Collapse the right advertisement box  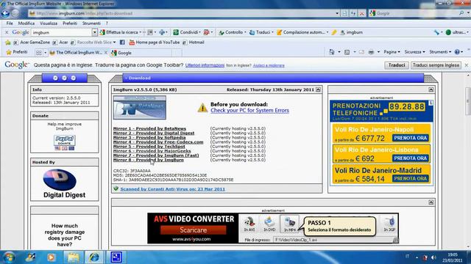(x=431, y=89)
